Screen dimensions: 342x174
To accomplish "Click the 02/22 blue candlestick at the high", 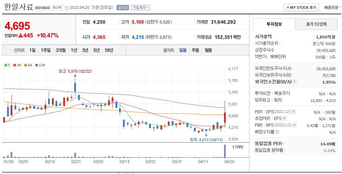I will point(75,87).
